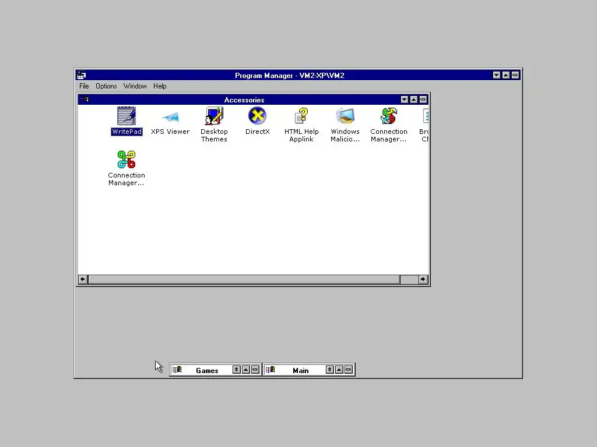Click the Main group maximize up-arrow button
The width and height of the screenshot is (597, 447).
click(x=339, y=370)
